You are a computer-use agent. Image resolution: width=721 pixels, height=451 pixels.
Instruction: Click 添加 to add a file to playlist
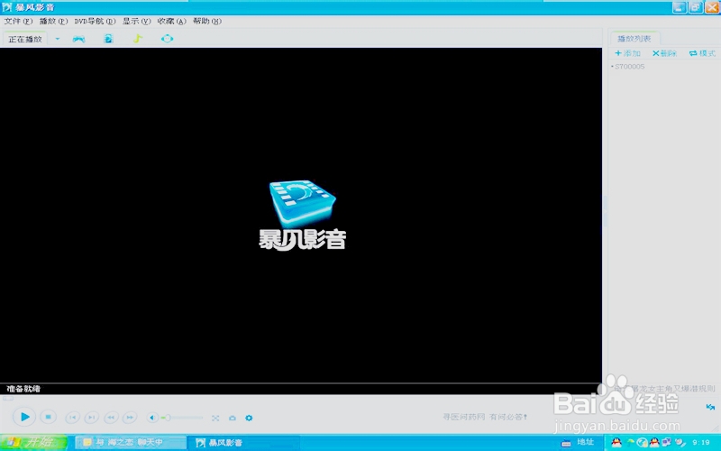pyautogui.click(x=628, y=53)
